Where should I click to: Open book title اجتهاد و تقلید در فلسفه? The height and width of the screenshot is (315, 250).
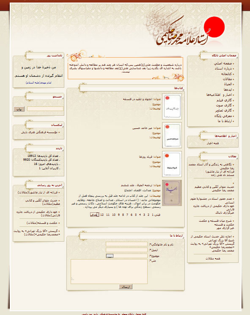(x=138, y=99)
